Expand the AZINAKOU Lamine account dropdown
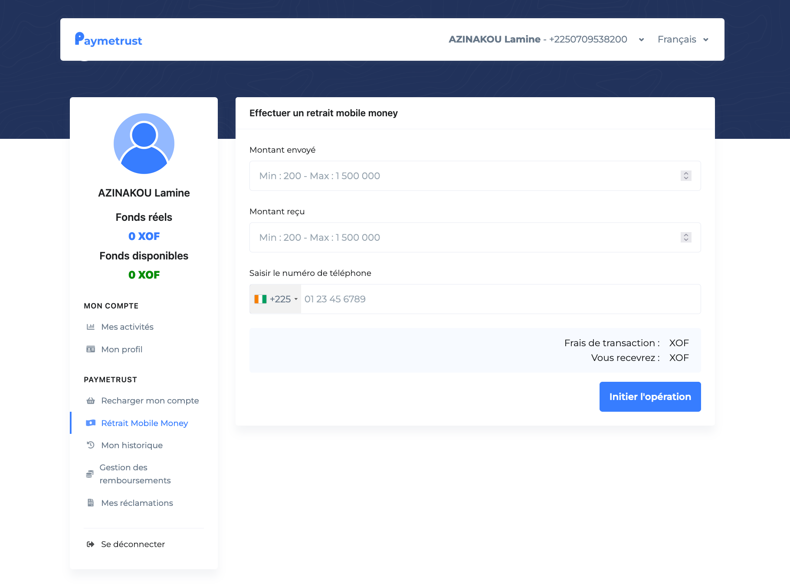The width and height of the screenshot is (790, 587). pos(546,39)
